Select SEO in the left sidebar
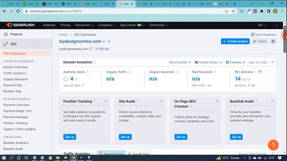 pyautogui.click(x=26, y=44)
